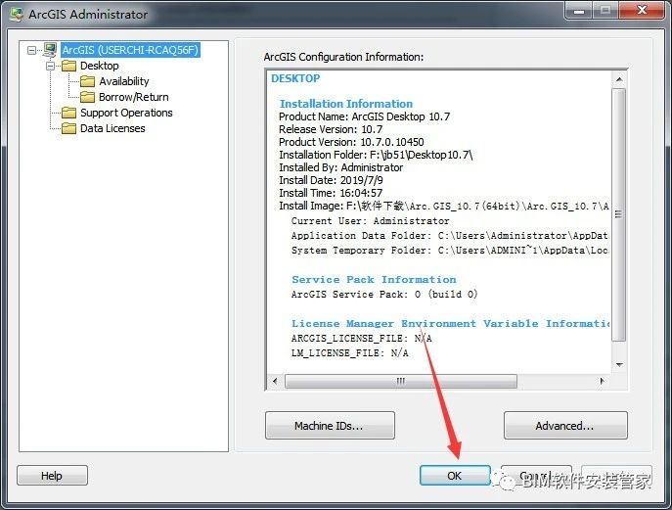
Task: Click the DESKTOP heading text
Action: (x=295, y=78)
